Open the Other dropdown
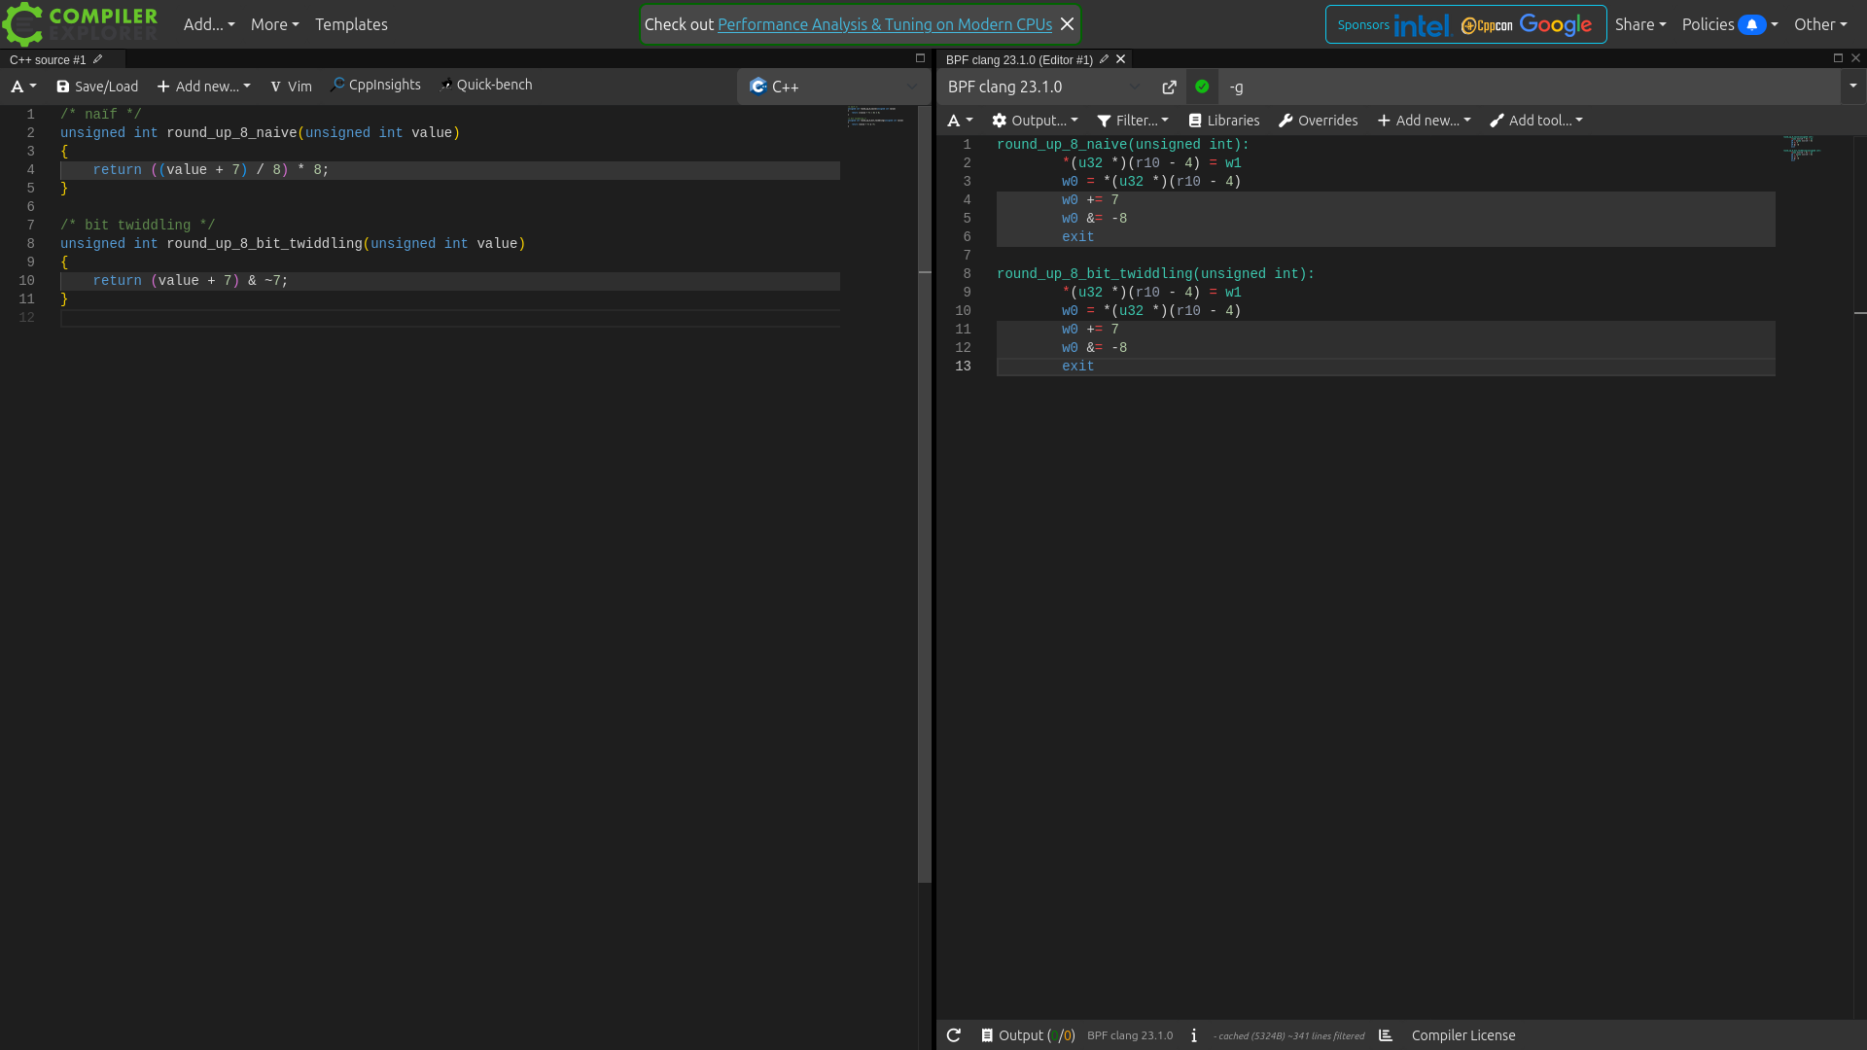 (x=1820, y=24)
